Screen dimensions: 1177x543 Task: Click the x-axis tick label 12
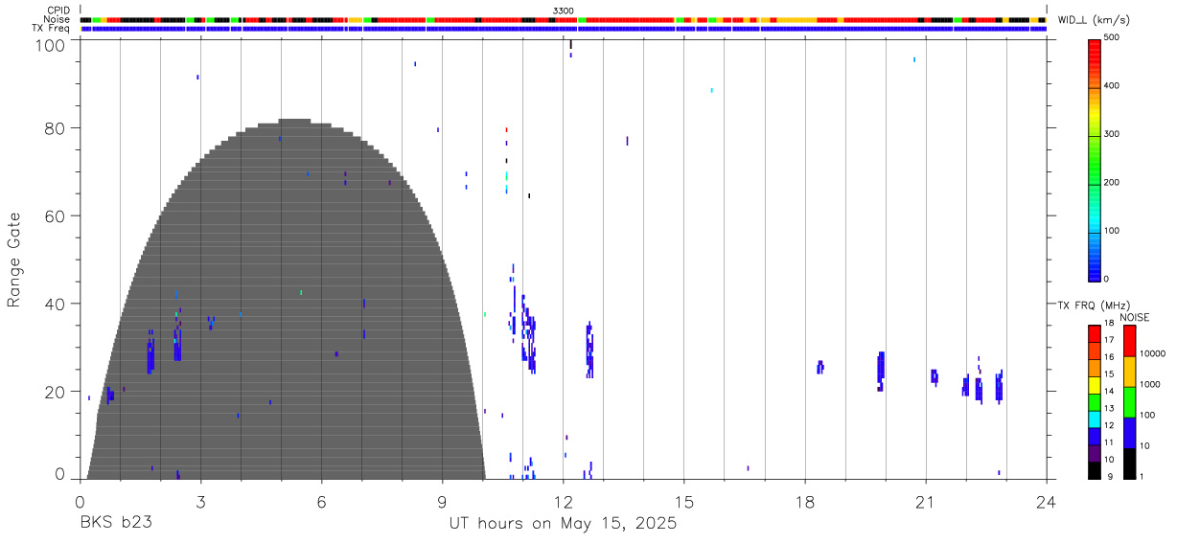pos(563,501)
